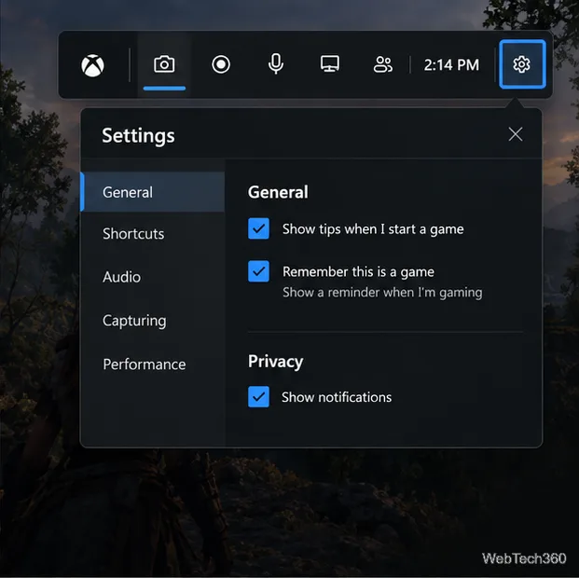Open the monitor display widget icon

pos(330,64)
